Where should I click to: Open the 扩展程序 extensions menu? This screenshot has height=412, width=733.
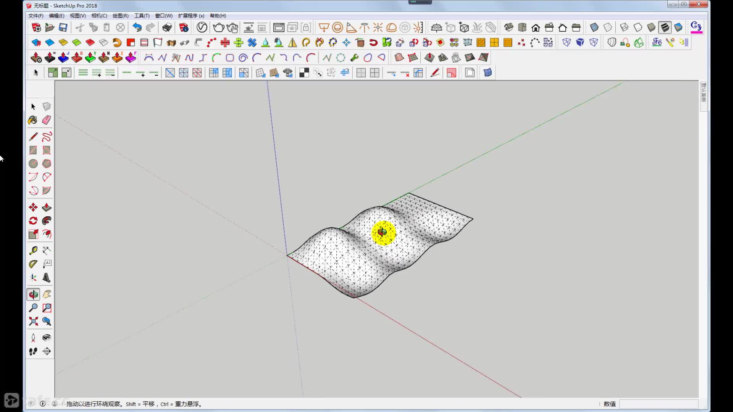191,16
